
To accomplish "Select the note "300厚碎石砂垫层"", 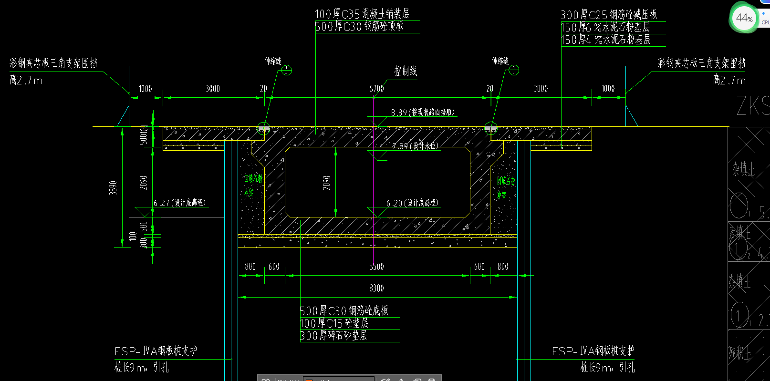I will point(333,336).
